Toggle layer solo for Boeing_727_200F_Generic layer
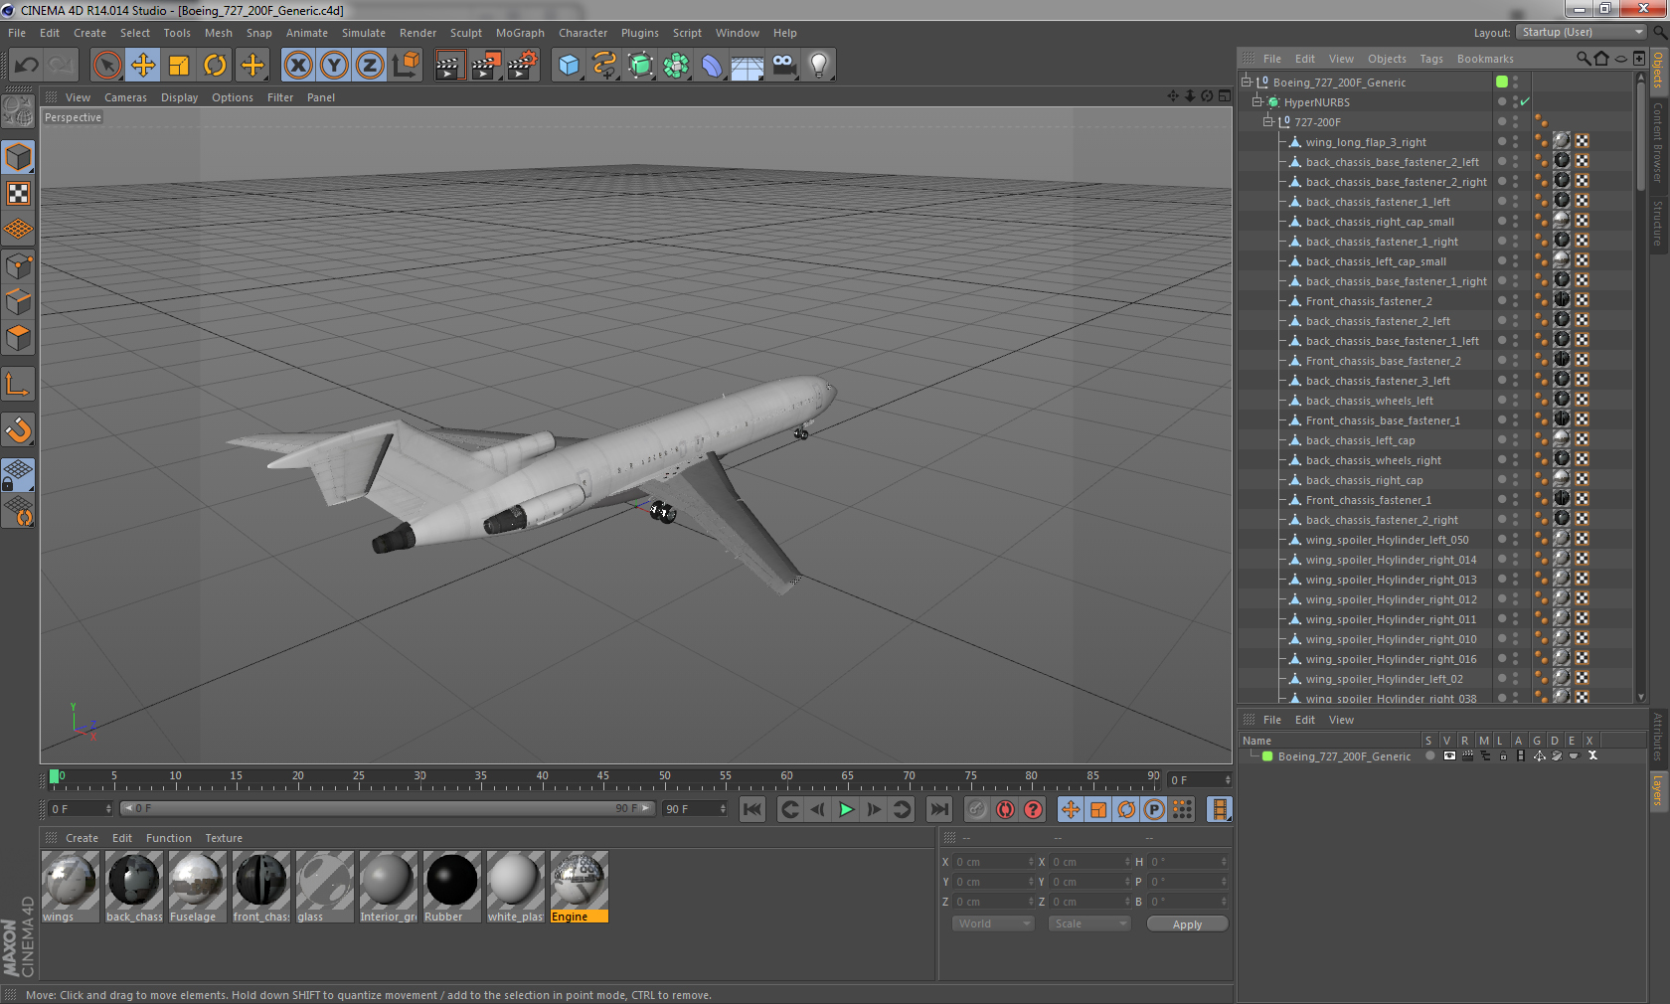Viewport: 1670px width, 1004px height. click(1429, 755)
